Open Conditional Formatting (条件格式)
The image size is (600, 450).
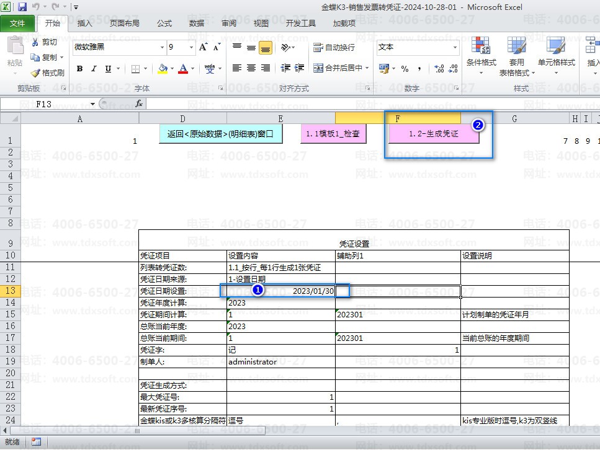(x=481, y=56)
